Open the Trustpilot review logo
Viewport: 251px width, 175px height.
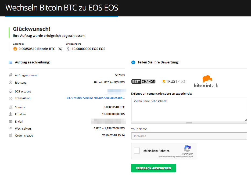pos(175,81)
